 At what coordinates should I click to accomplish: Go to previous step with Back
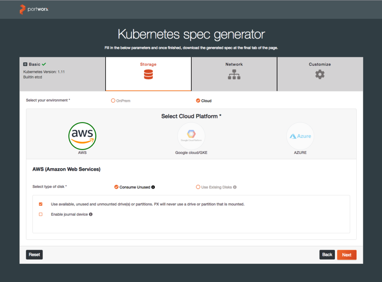(327, 255)
